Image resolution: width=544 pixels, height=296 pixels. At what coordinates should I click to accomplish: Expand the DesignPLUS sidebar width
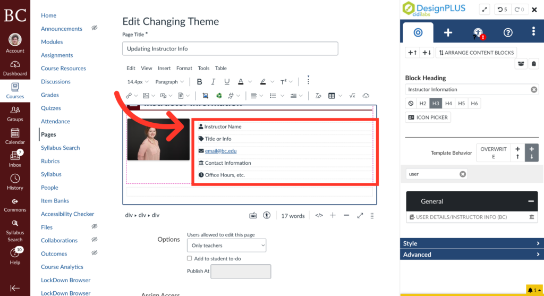[484, 10]
